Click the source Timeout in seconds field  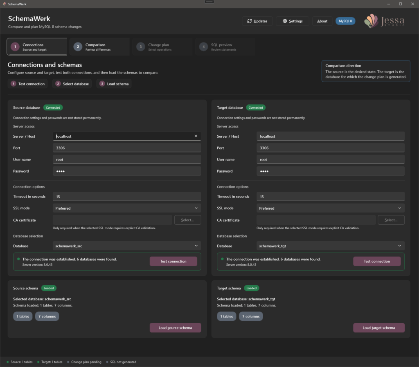pyautogui.click(x=127, y=197)
